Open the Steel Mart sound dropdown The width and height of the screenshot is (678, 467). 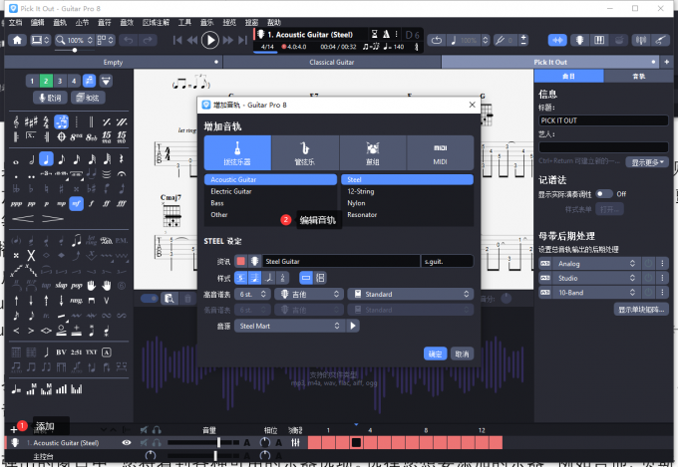(x=289, y=326)
